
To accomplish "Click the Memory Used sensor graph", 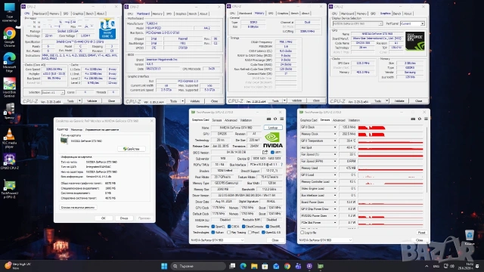I will coord(390,168).
